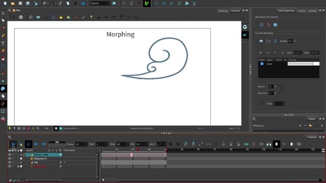Click the yellow lock icon in the Camera toolbar
The width and height of the screenshot is (326, 183).
pos(61,17)
